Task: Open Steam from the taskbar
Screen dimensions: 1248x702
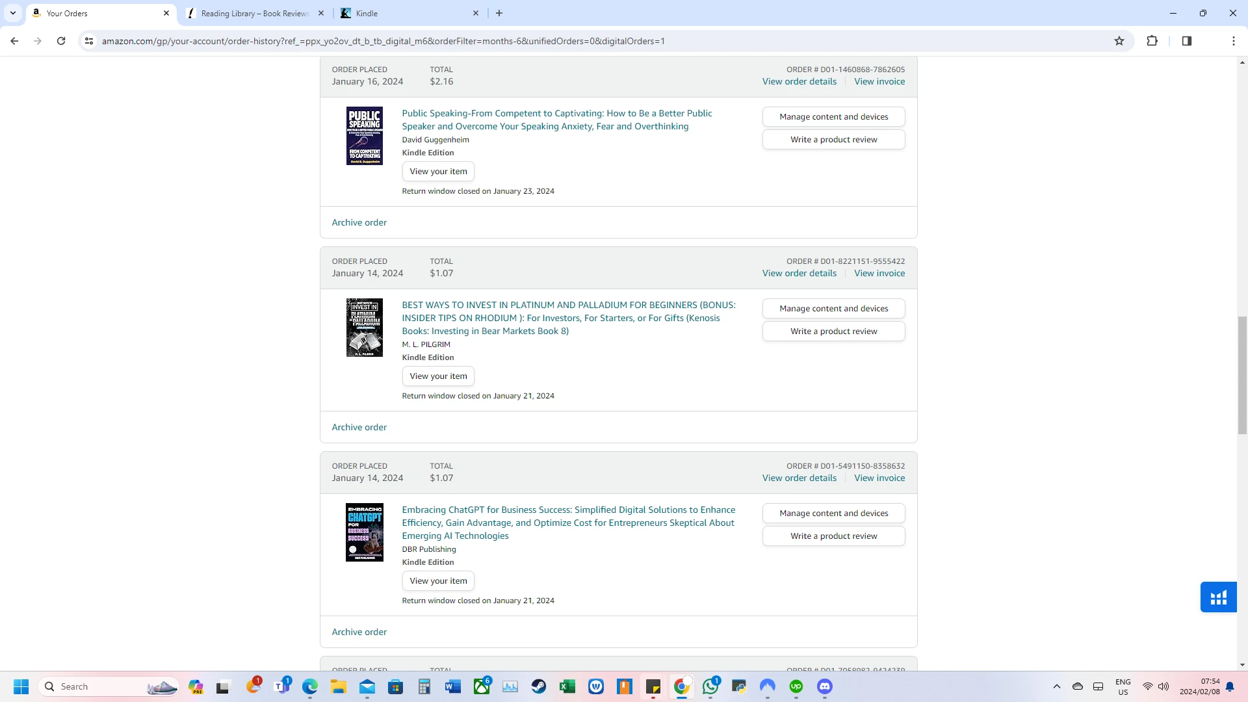Action: point(538,686)
